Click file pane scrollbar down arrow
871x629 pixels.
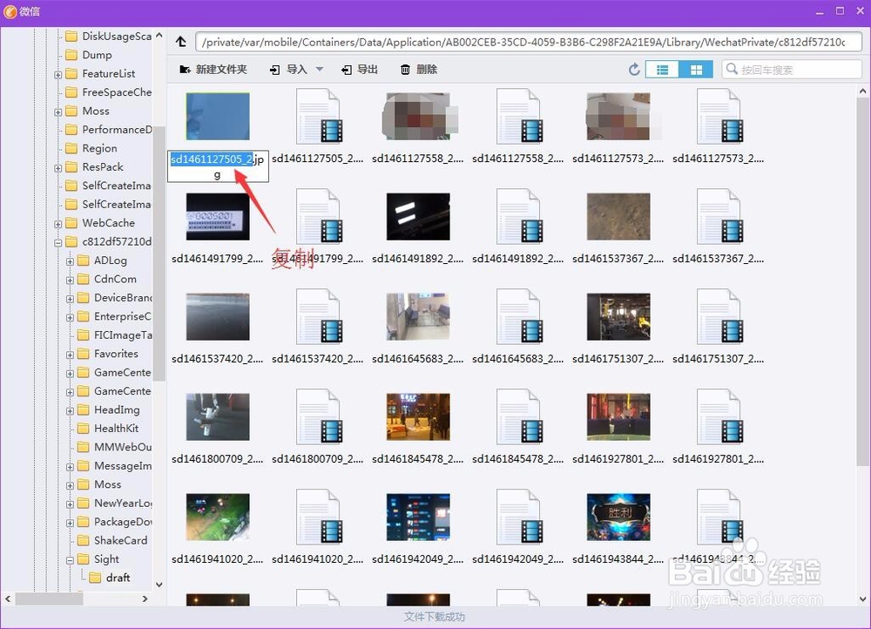click(x=862, y=599)
